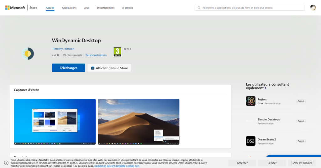
Task: Open Timothy Johnson publisher link
Action: 63,49
